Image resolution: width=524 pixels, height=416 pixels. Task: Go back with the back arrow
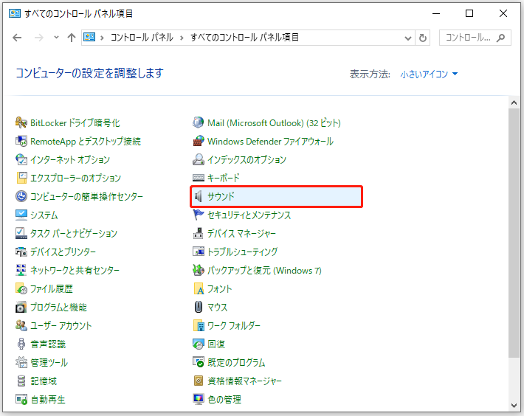17,38
